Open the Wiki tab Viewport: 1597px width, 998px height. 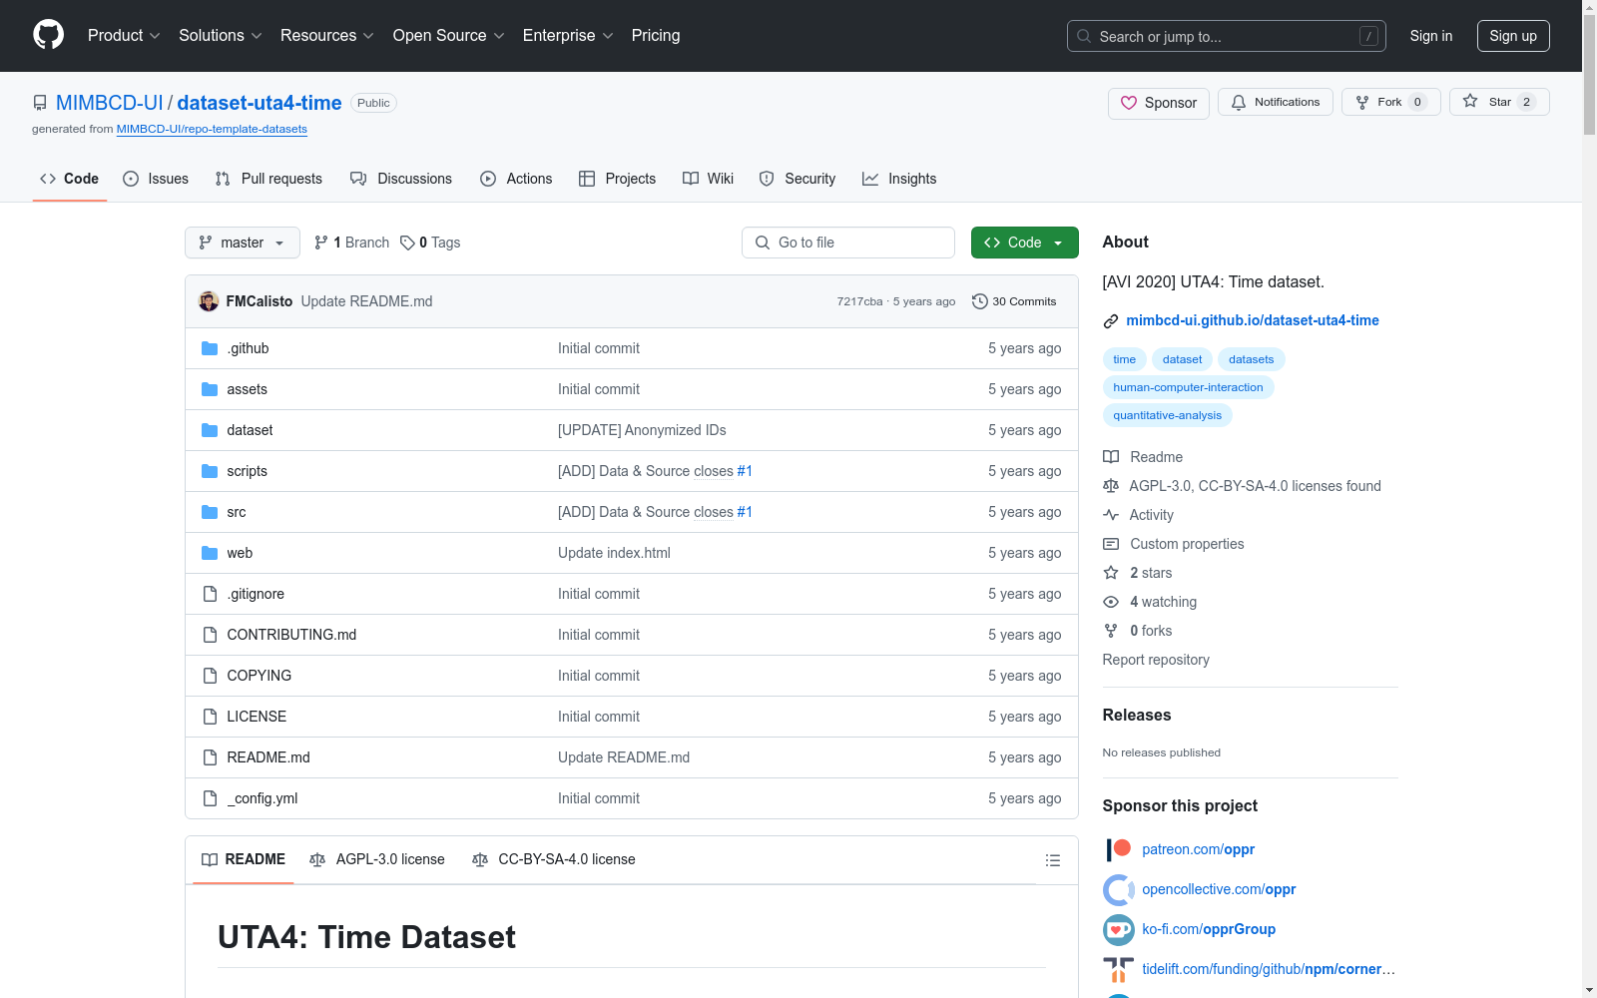709,179
